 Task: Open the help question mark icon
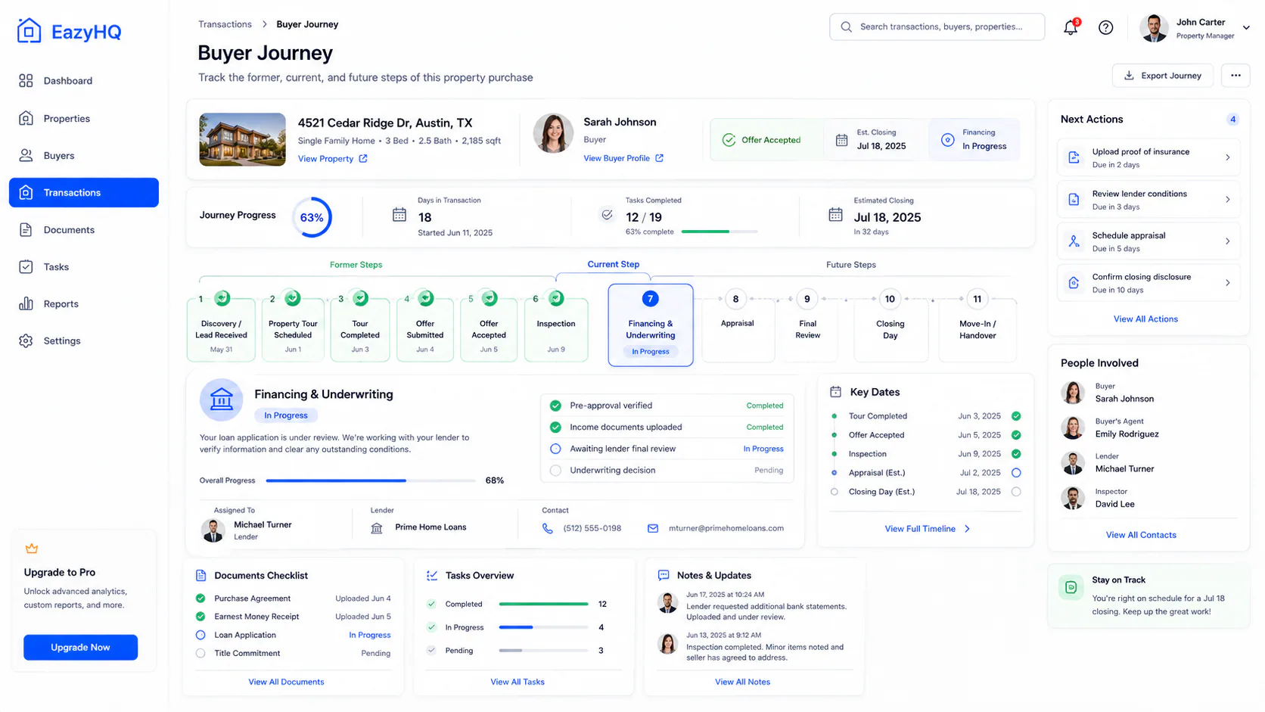[x=1105, y=28]
